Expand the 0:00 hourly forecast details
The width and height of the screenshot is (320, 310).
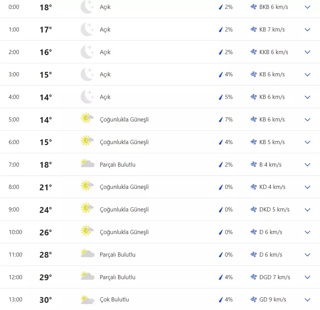coord(307,7)
